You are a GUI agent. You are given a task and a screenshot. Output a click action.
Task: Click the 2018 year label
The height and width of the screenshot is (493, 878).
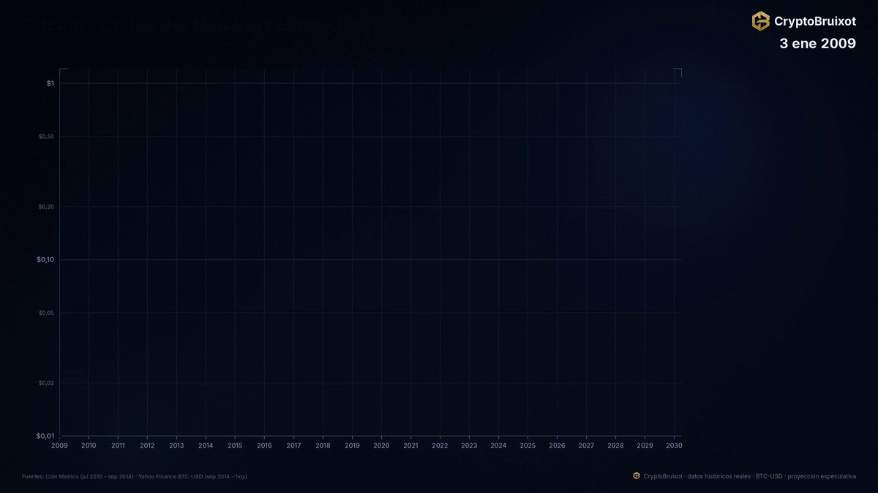323,446
